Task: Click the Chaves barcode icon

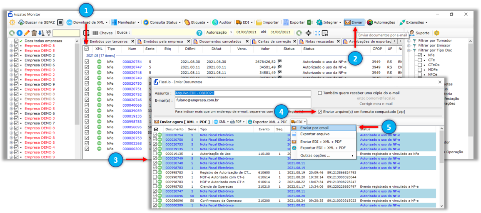Action: point(96,32)
